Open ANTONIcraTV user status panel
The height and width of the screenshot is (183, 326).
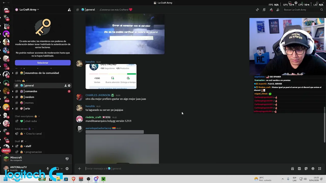(18, 169)
